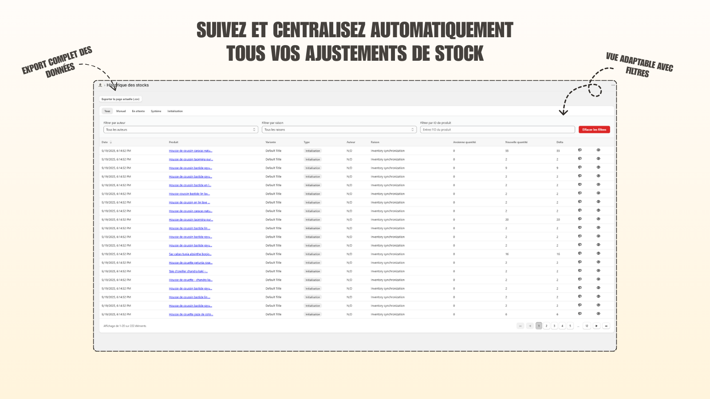710x399 pixels.
Task: Go to page 12 in the pagination control
Action: 587,326
